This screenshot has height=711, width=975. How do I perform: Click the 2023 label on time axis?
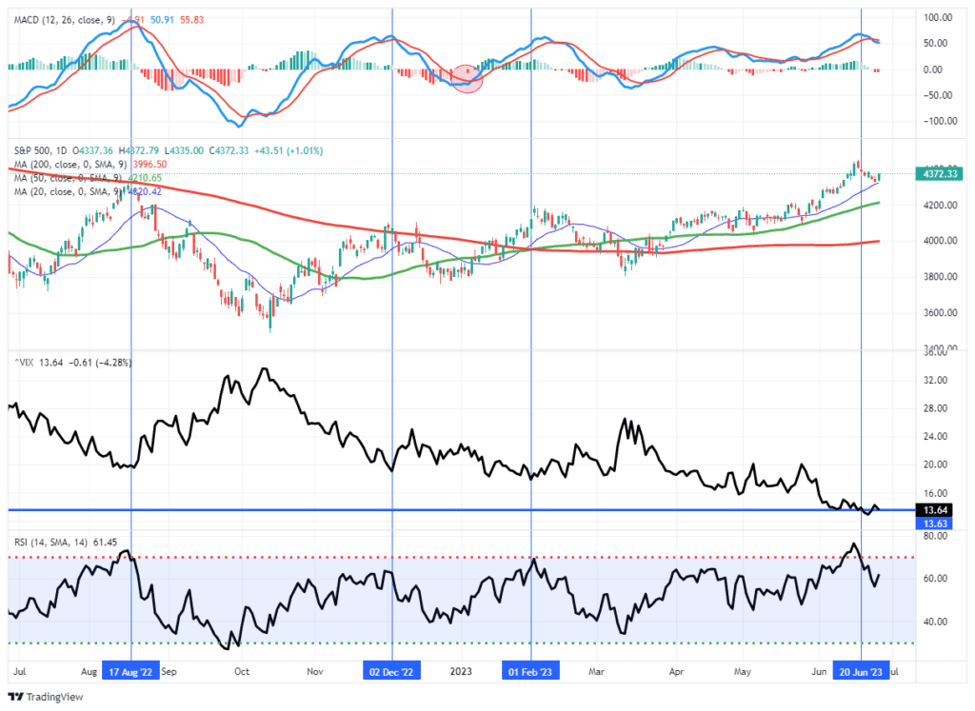(x=461, y=671)
